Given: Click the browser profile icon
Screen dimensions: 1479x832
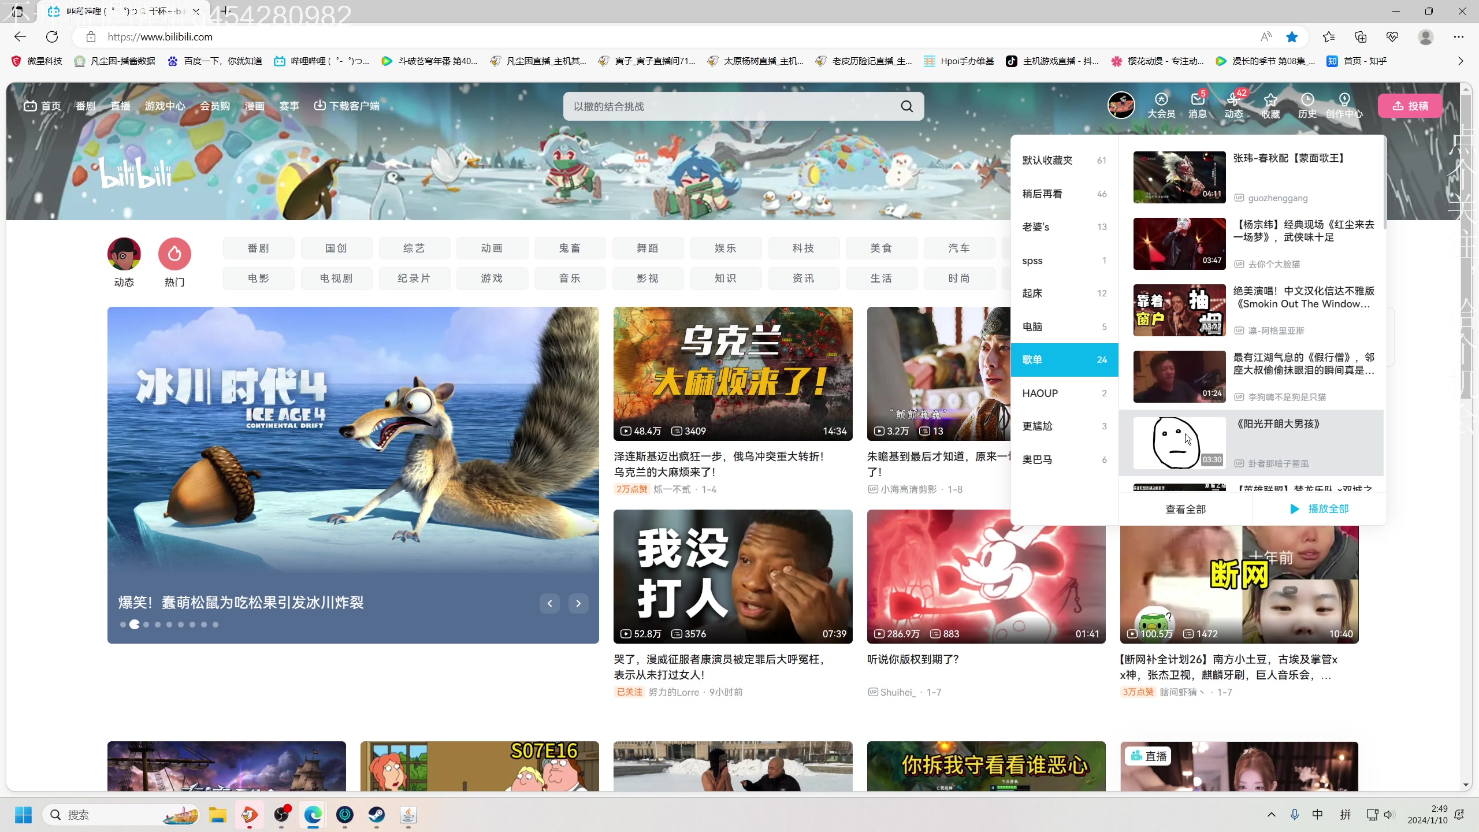Looking at the screenshot, I should [1426, 37].
